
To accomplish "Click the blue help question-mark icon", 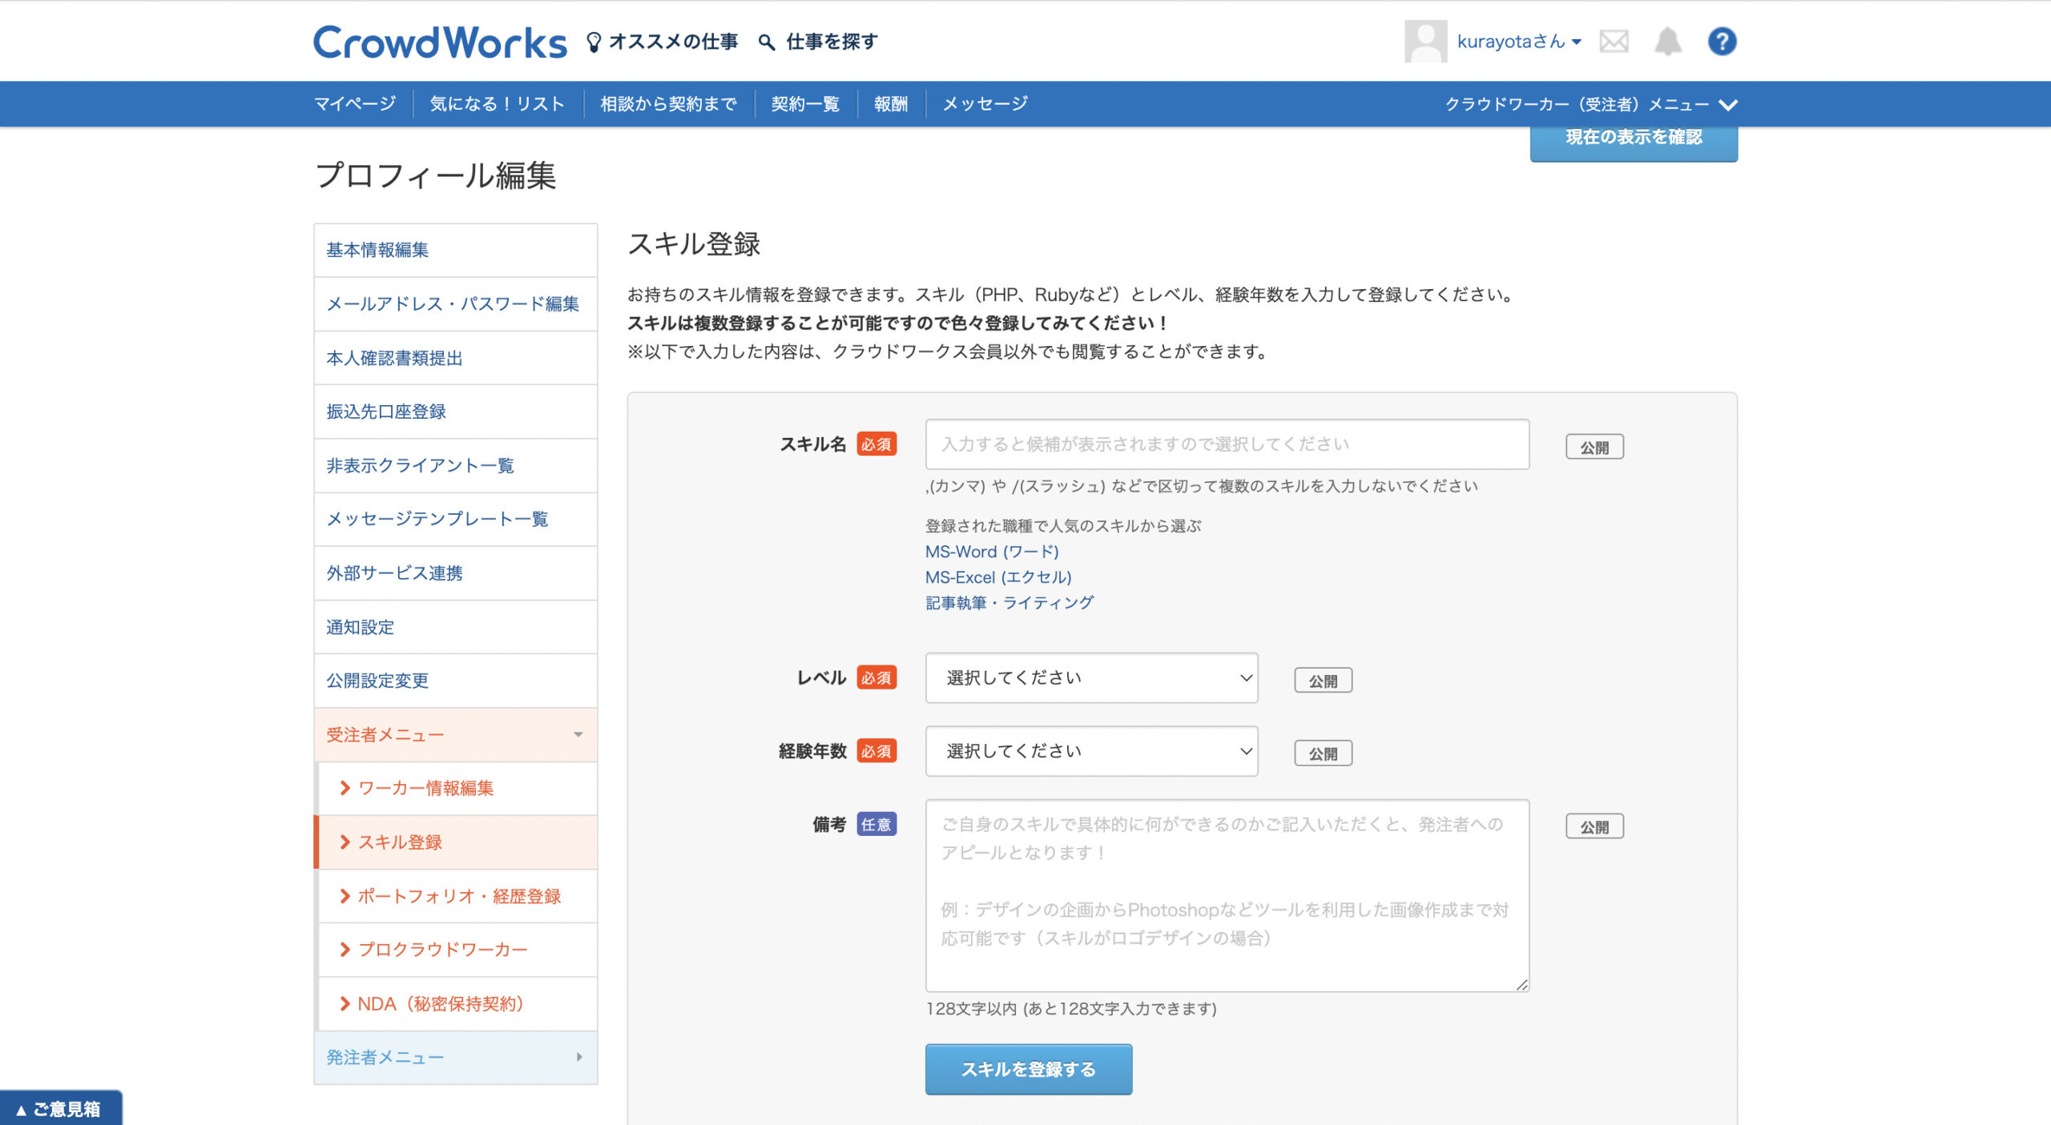I will click(1722, 42).
